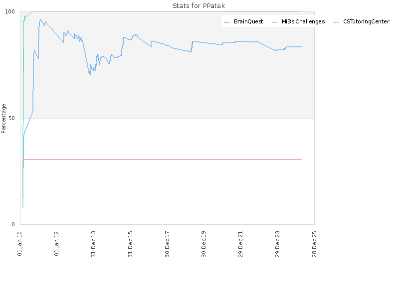The image size is (399, 299).
Task: Click the 29.Dec.23 x-axis label
Action: 277,244
